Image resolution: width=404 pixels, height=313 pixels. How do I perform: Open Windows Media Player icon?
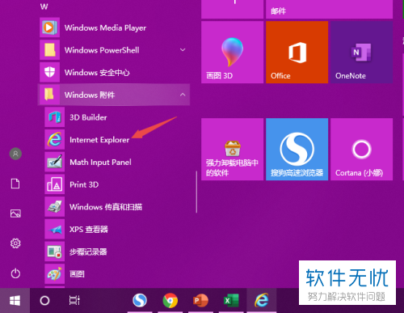pos(49,27)
